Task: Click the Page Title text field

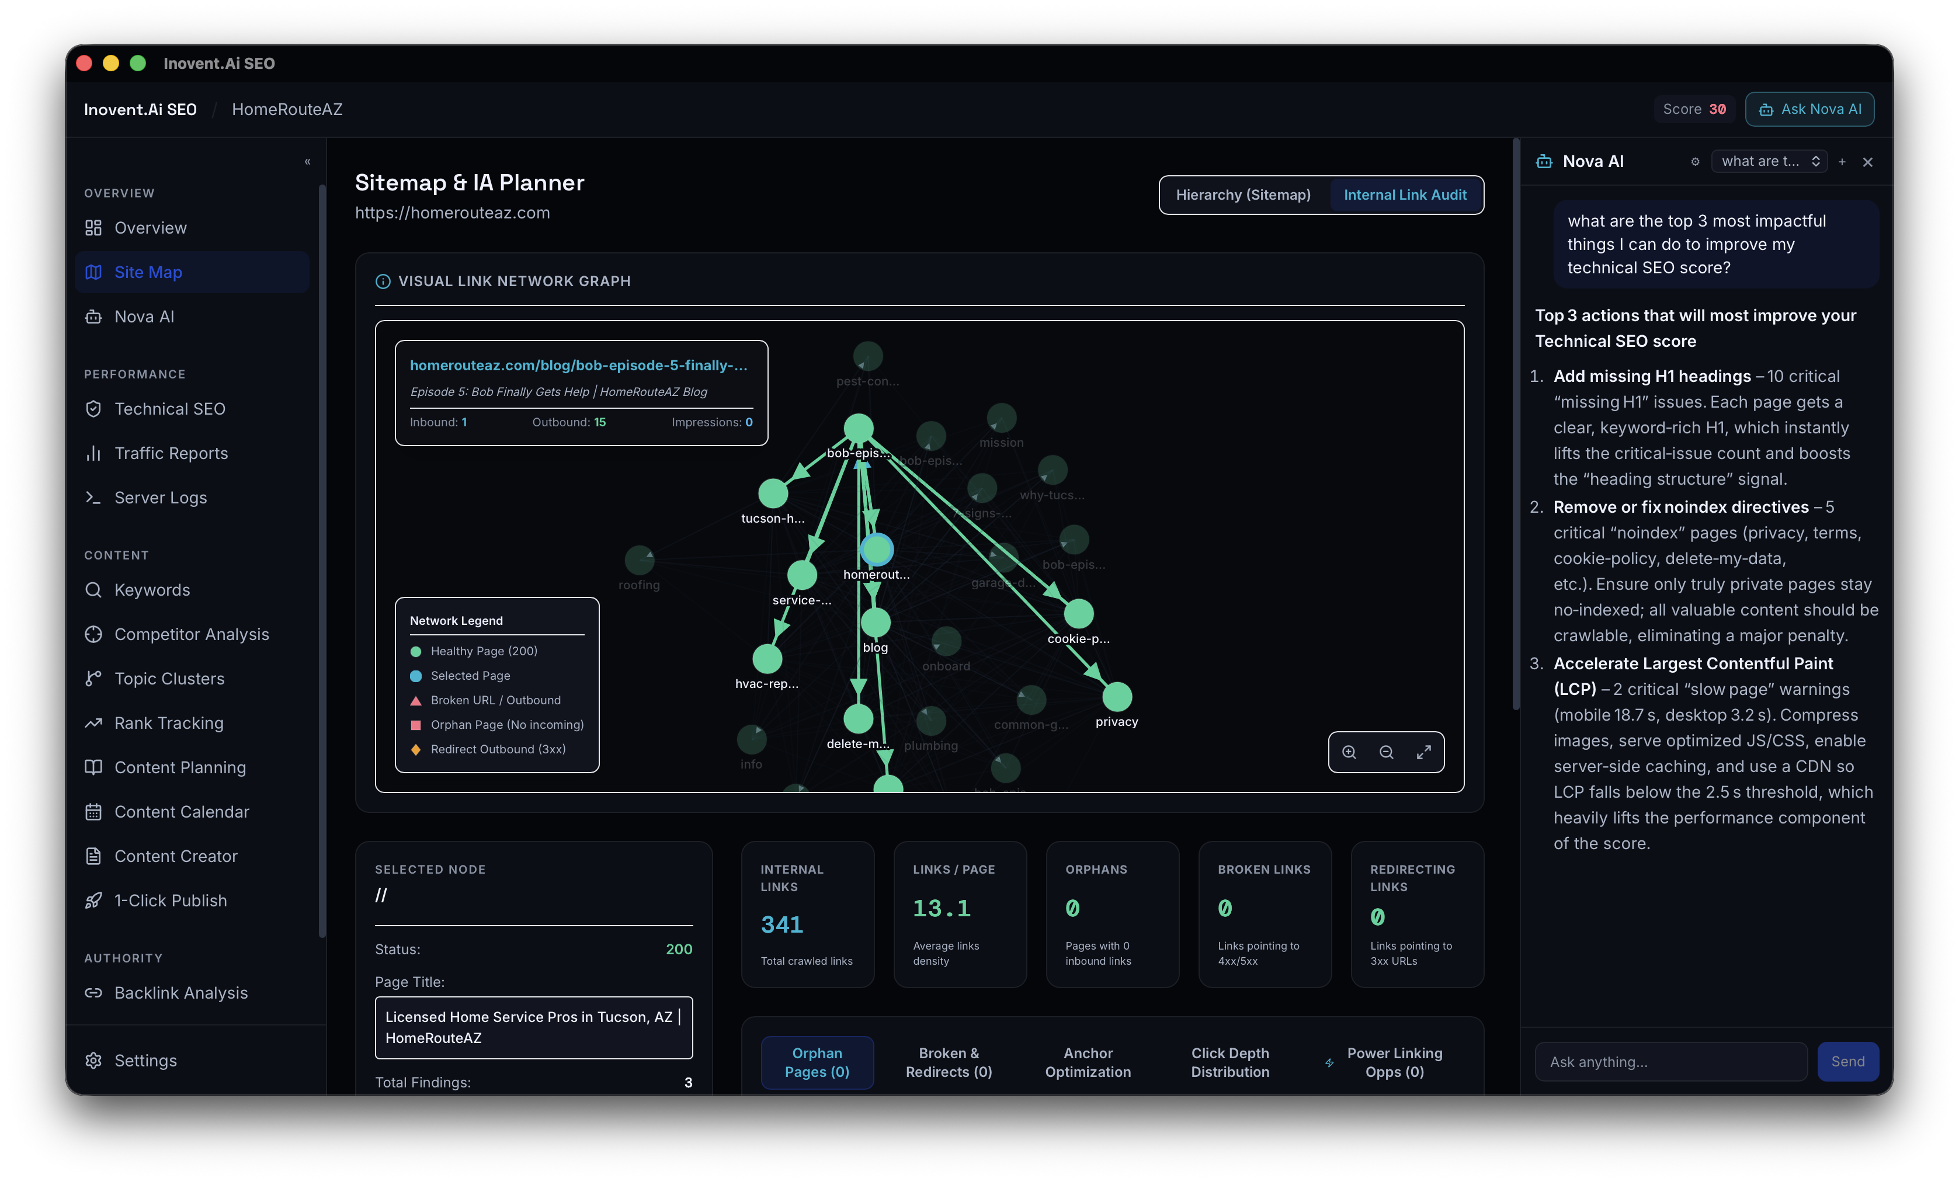Action: tap(533, 1027)
